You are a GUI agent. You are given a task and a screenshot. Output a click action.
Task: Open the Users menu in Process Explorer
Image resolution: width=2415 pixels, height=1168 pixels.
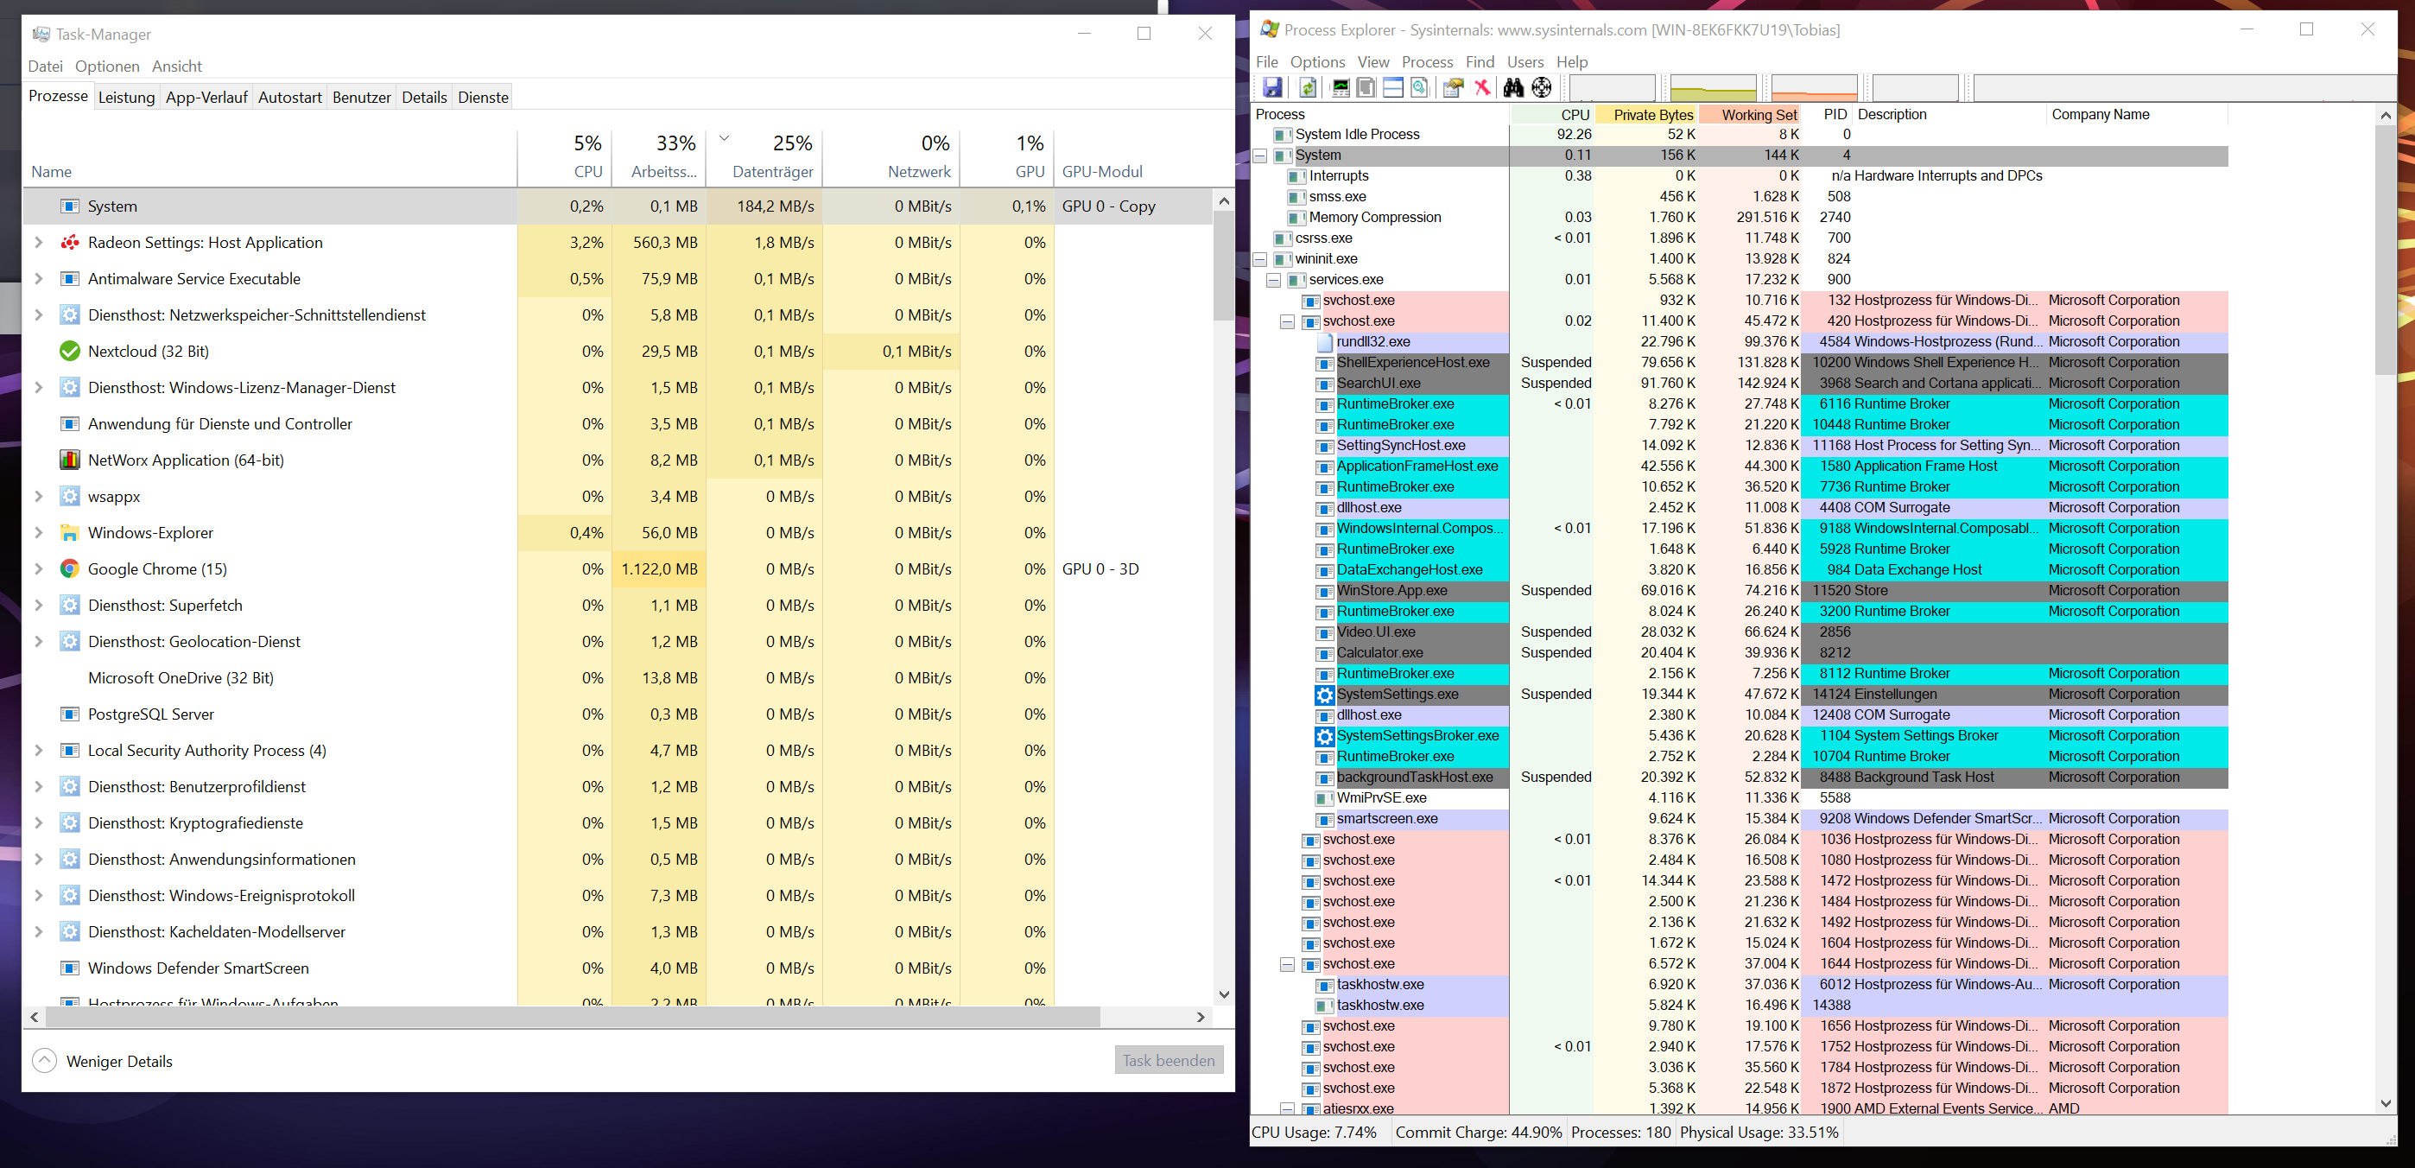pos(1524,62)
